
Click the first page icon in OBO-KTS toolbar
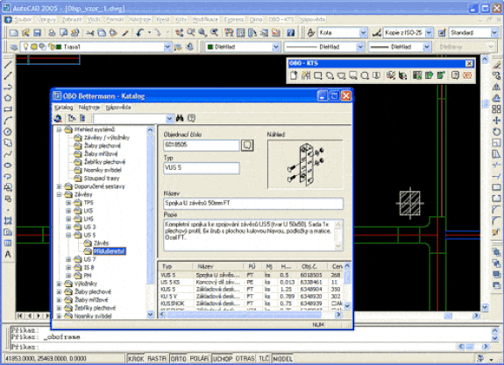coord(294,75)
